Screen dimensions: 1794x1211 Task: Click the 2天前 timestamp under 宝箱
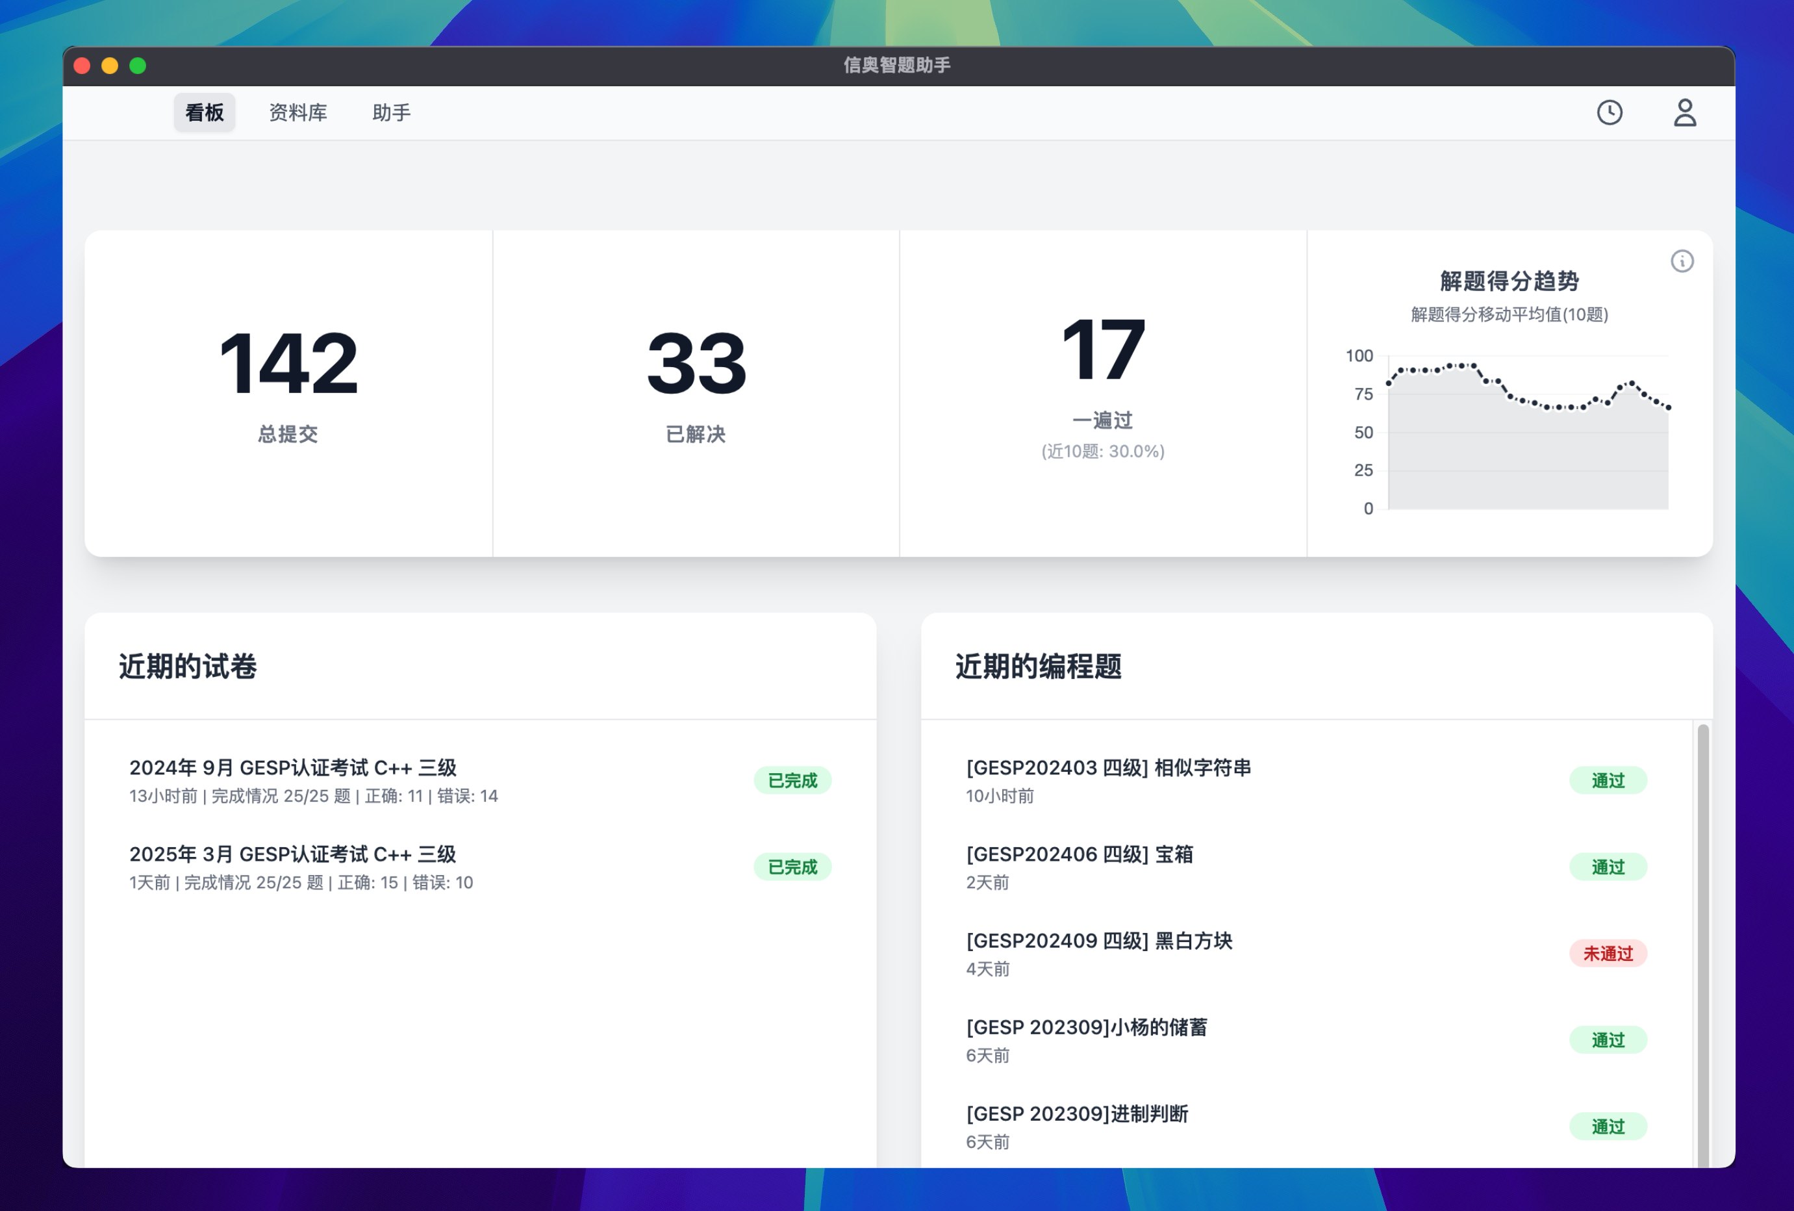click(987, 883)
